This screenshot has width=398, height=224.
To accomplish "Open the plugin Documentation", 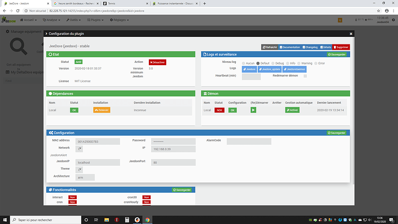I will 290,47.
